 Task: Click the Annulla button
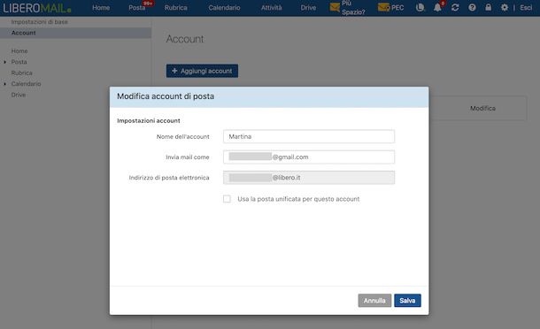[x=374, y=301]
